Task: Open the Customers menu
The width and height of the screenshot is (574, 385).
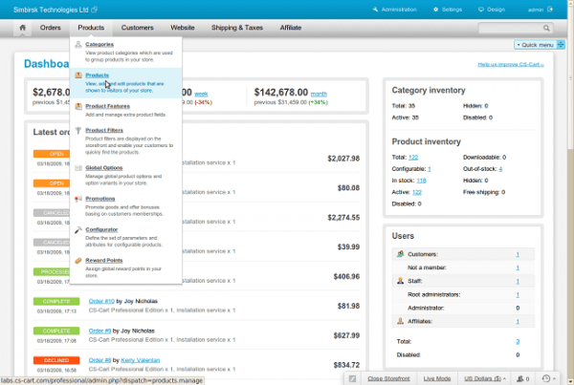Action: (137, 28)
